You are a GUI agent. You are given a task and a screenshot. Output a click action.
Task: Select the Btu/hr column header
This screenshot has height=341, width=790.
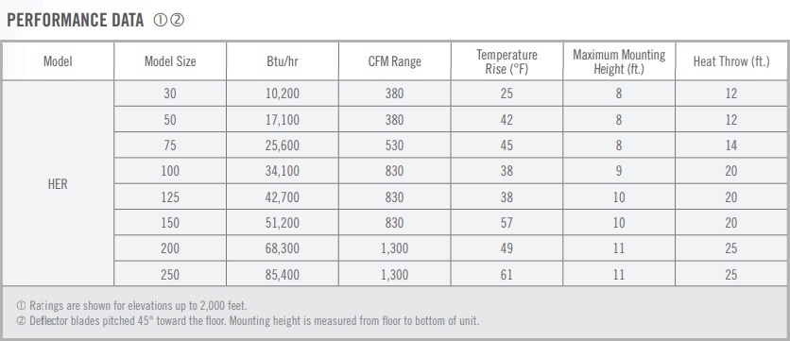tap(283, 61)
